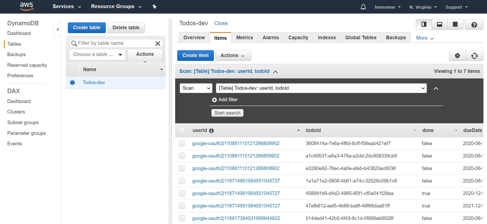
Task: Show info for userId column
Action: coord(211,131)
